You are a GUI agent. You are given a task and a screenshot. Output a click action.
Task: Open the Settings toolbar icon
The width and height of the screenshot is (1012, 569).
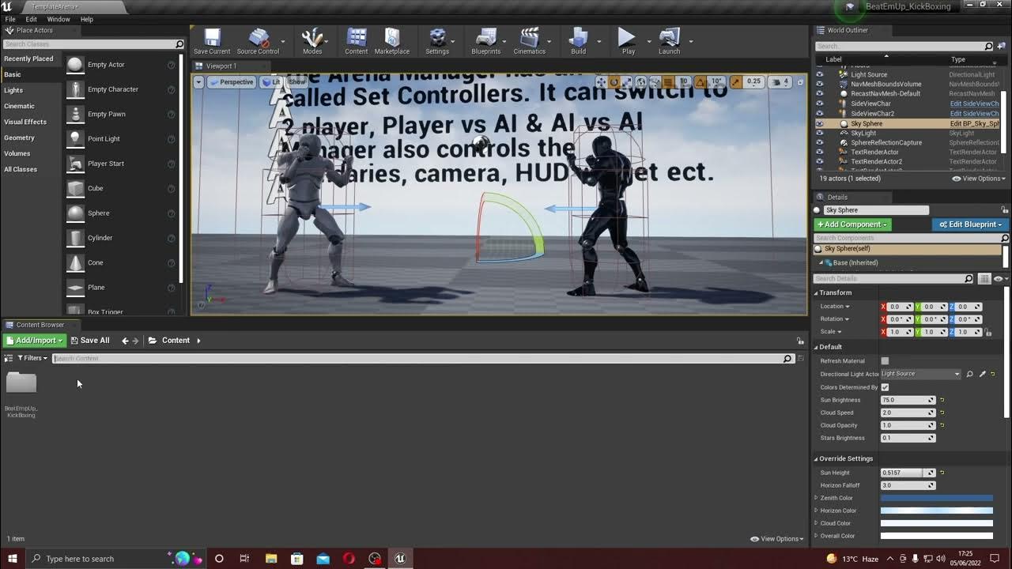coord(437,41)
